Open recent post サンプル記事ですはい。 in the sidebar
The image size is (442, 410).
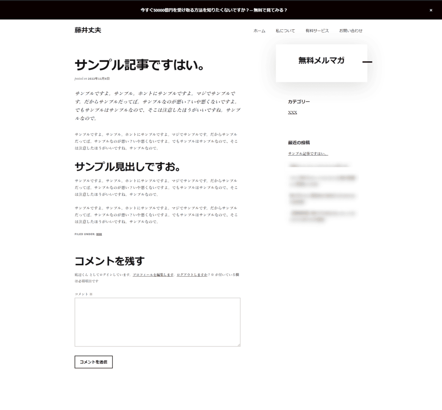click(x=308, y=153)
